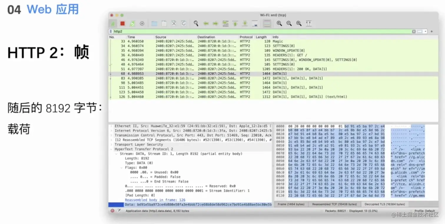Open capture file properties in status bar

[x=119, y=211]
